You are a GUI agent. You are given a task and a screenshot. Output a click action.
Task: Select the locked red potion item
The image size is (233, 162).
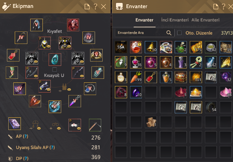pyautogui.click(x=136, y=47)
